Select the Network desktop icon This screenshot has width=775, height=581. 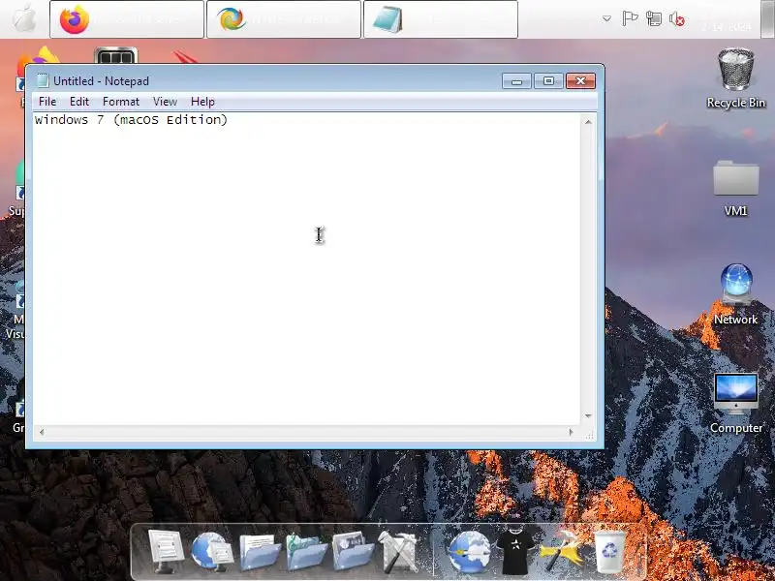pos(735,294)
